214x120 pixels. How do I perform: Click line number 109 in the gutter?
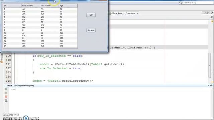(x=8, y=56)
